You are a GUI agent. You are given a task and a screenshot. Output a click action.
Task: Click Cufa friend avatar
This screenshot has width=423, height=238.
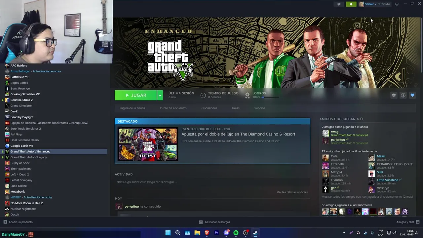click(x=326, y=158)
